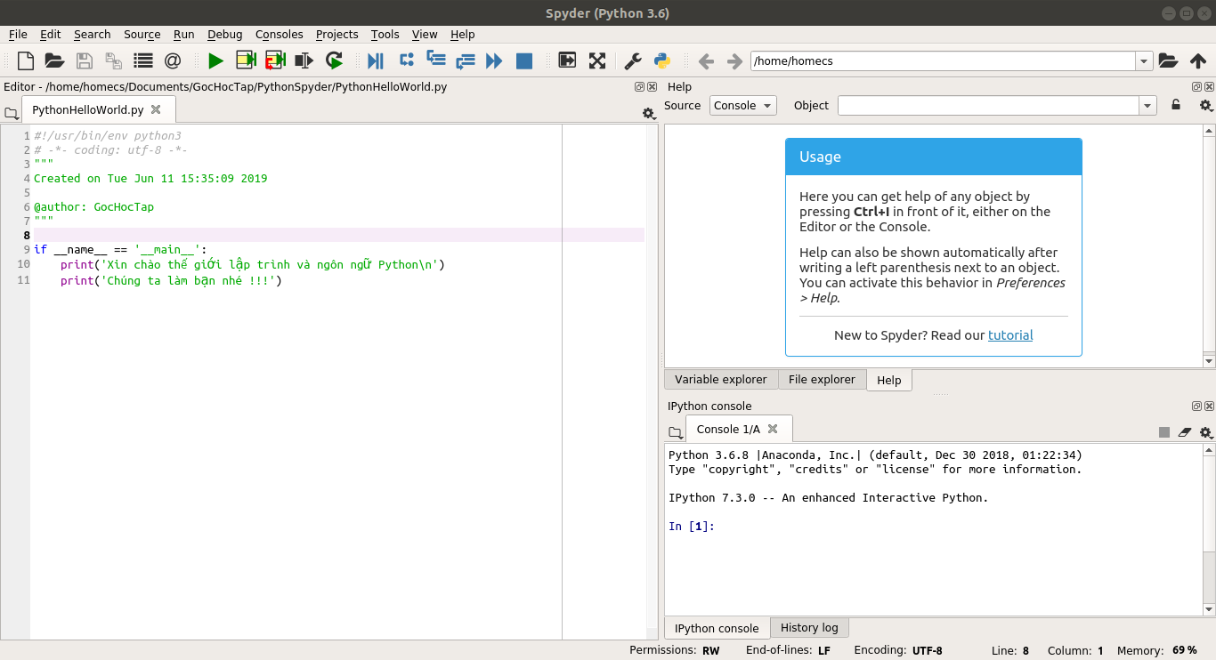The width and height of the screenshot is (1216, 660).
Task: Open the file tree outline list icon
Action: click(x=142, y=61)
